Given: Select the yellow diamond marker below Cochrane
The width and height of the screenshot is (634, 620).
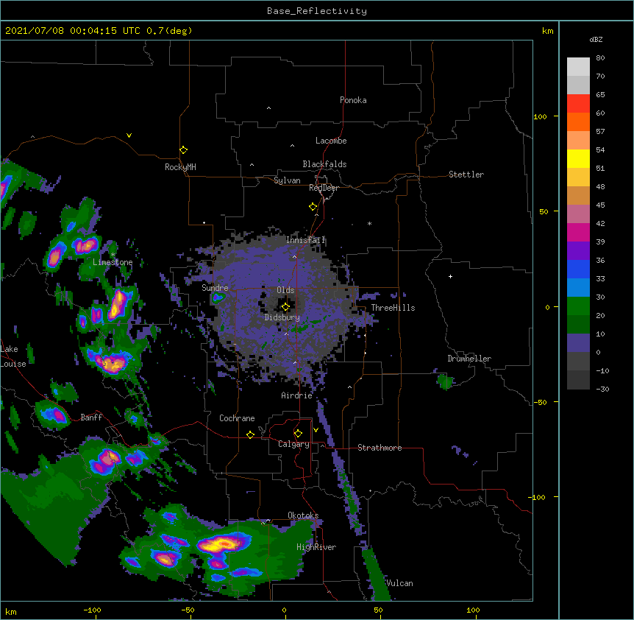Looking at the screenshot, I should 250,434.
